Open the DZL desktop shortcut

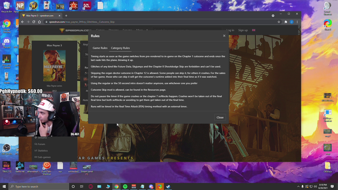[x=87, y=5]
